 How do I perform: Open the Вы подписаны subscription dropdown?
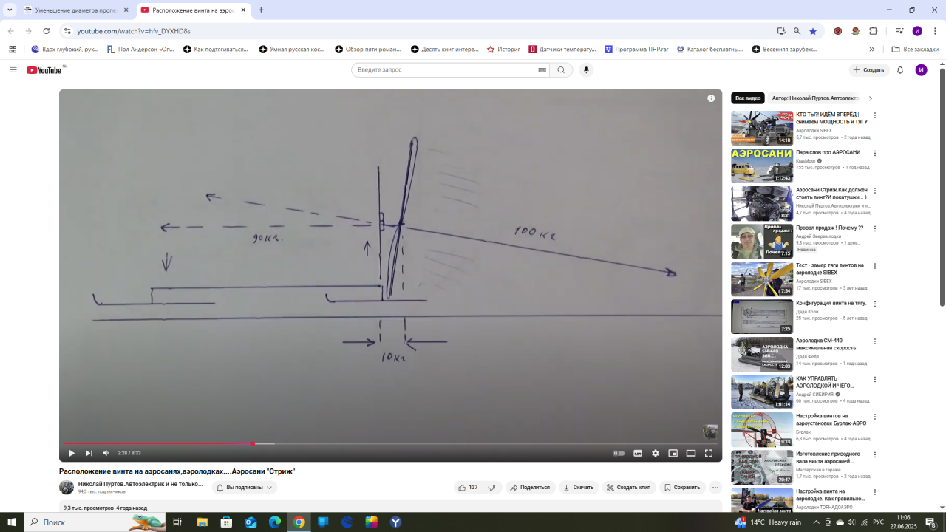pos(245,488)
